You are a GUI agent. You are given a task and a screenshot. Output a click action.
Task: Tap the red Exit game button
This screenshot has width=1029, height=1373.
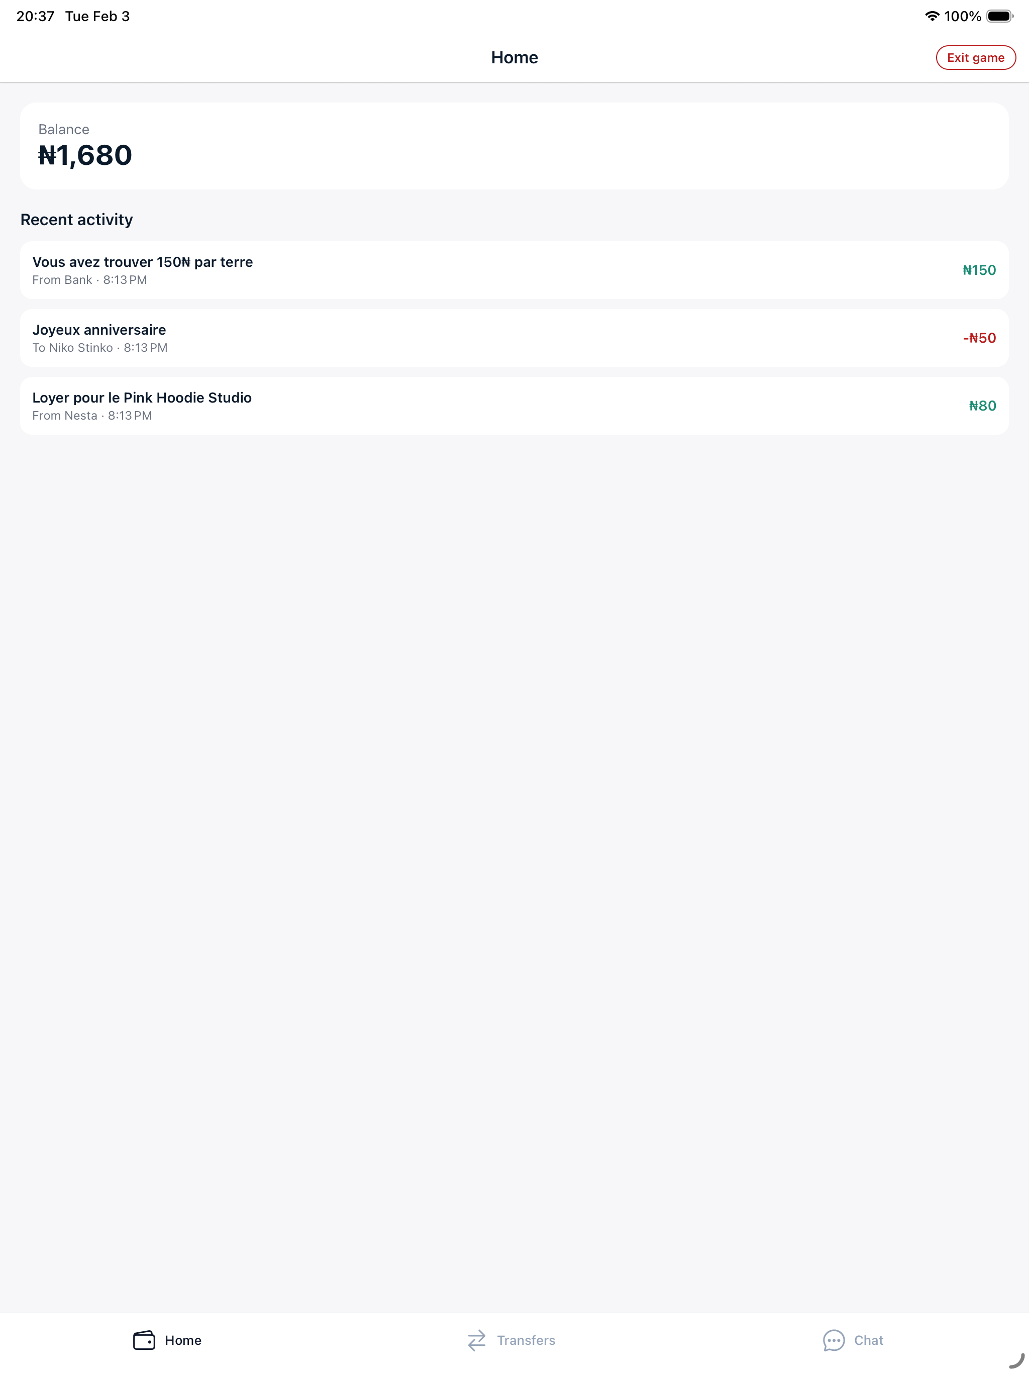[x=975, y=58]
